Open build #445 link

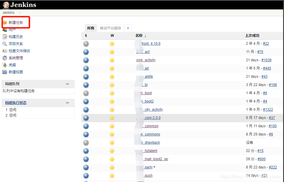(267, 68)
